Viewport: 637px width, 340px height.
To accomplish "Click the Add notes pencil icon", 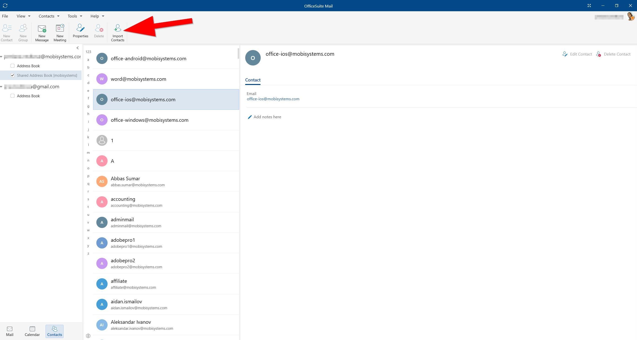I will (x=249, y=117).
